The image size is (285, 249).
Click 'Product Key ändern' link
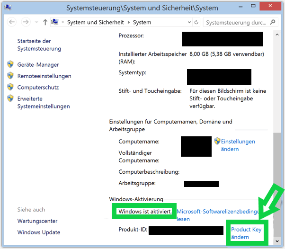tap(246, 233)
